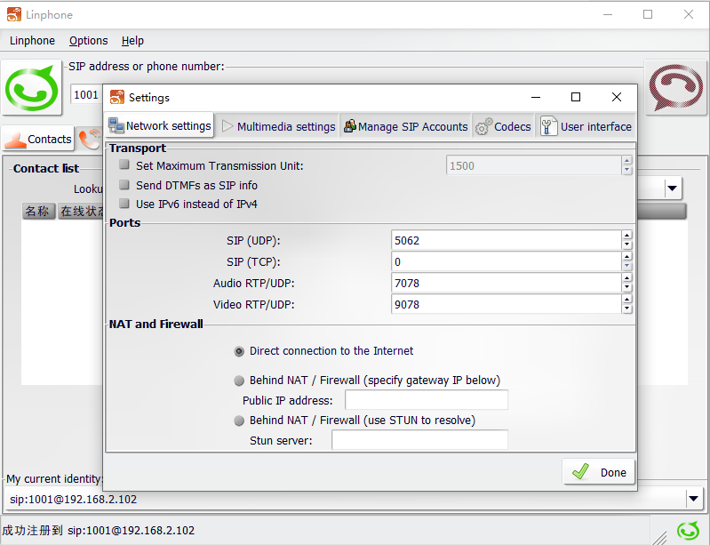Decrease SIP (UDP) port value
The image size is (710, 545).
tap(626, 244)
